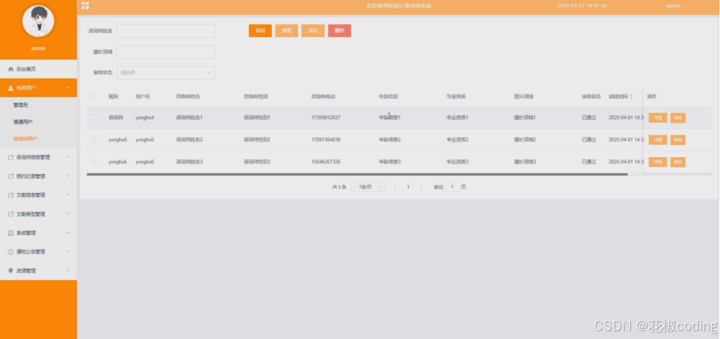Click phone number 17097494839

point(326,140)
